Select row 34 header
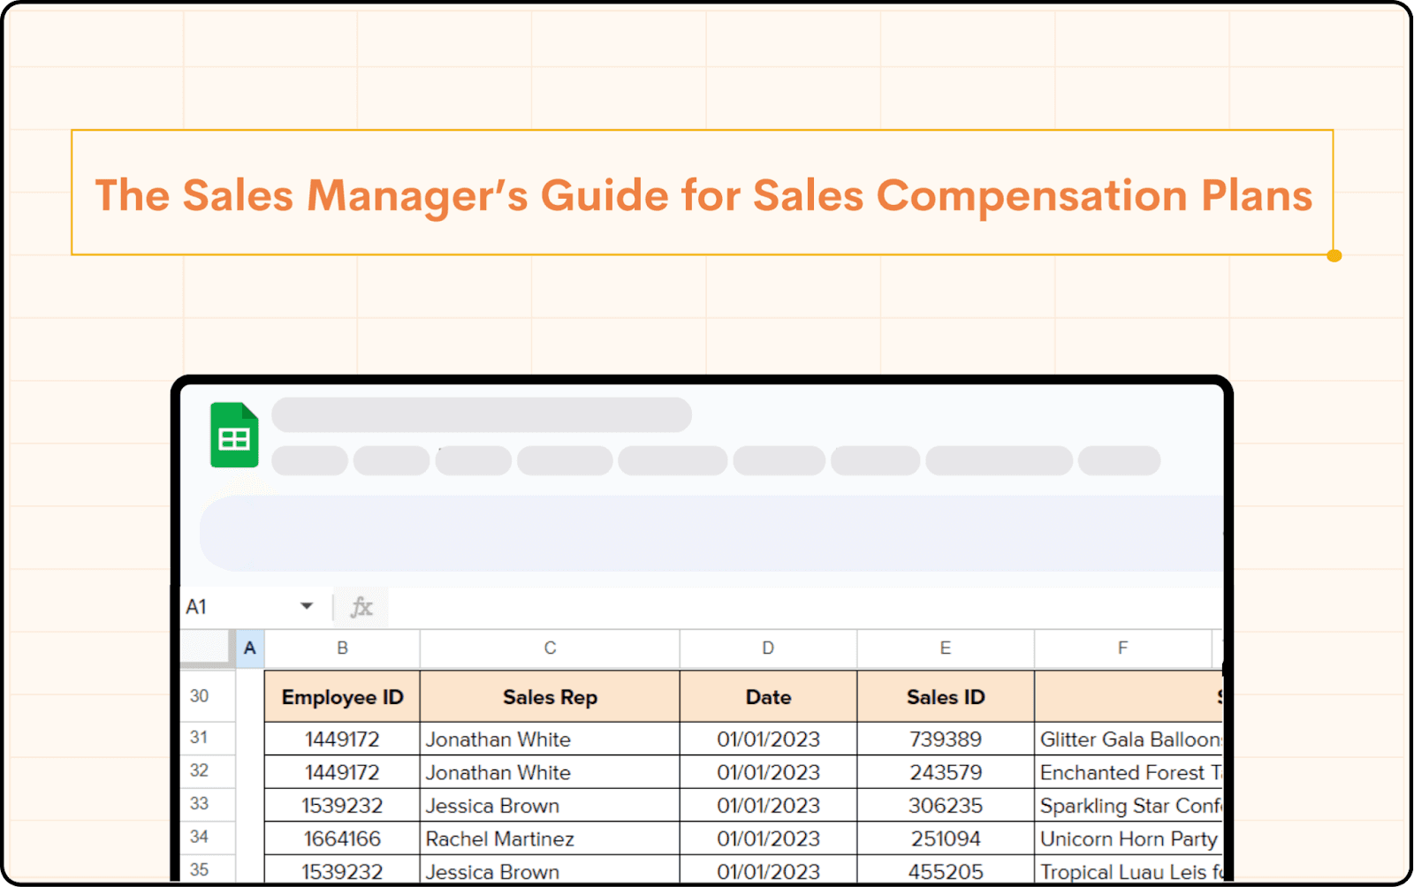Screen dimensions: 1414x887 [x=208, y=838]
